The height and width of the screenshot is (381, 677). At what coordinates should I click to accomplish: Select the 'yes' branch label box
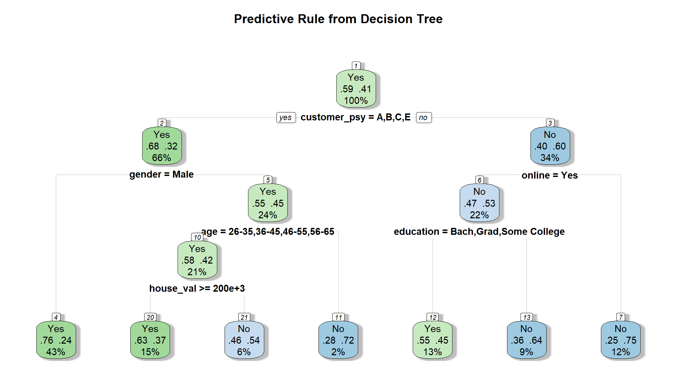pos(286,117)
